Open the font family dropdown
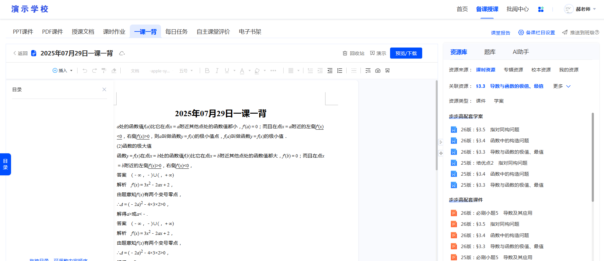604x261 pixels. [x=160, y=71]
